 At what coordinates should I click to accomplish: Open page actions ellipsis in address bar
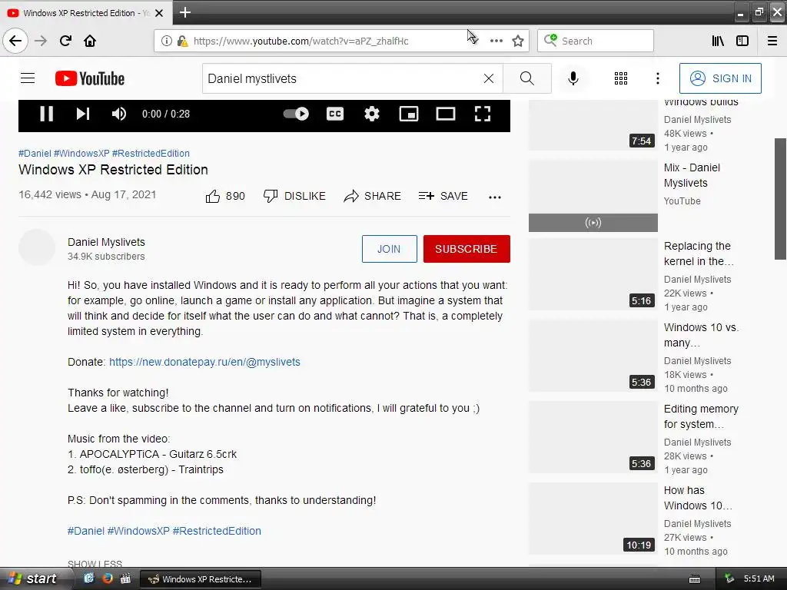click(496, 41)
